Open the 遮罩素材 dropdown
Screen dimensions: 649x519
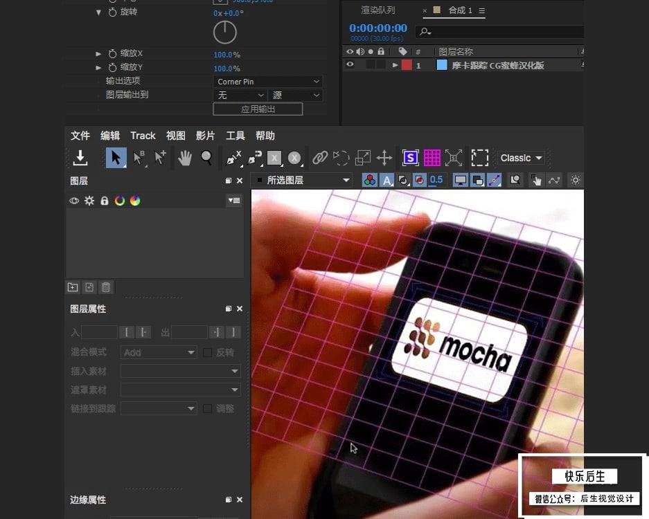(x=181, y=390)
